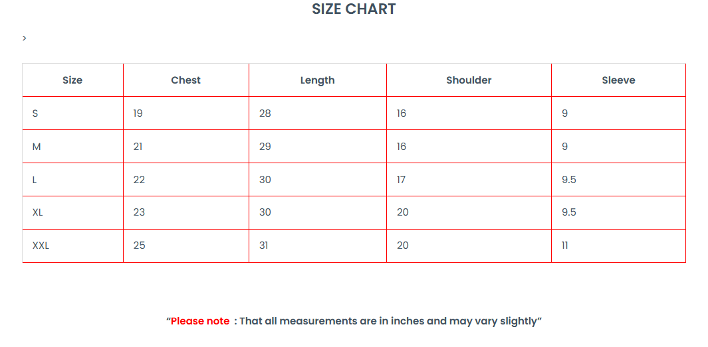The image size is (708, 347).
Task: Select length value 31 in XXL row
Action: 264,245
